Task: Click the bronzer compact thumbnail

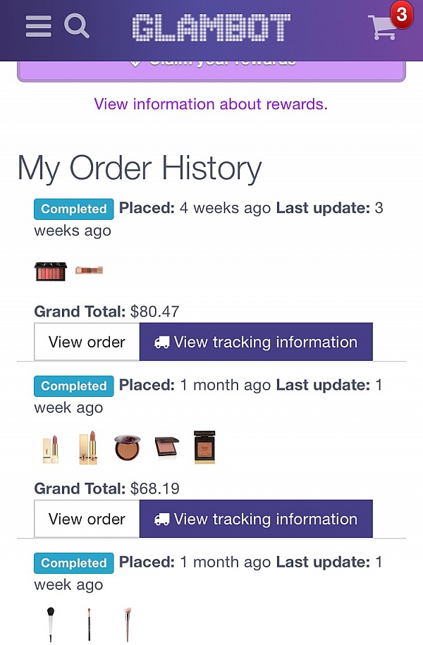Action: 127,448
